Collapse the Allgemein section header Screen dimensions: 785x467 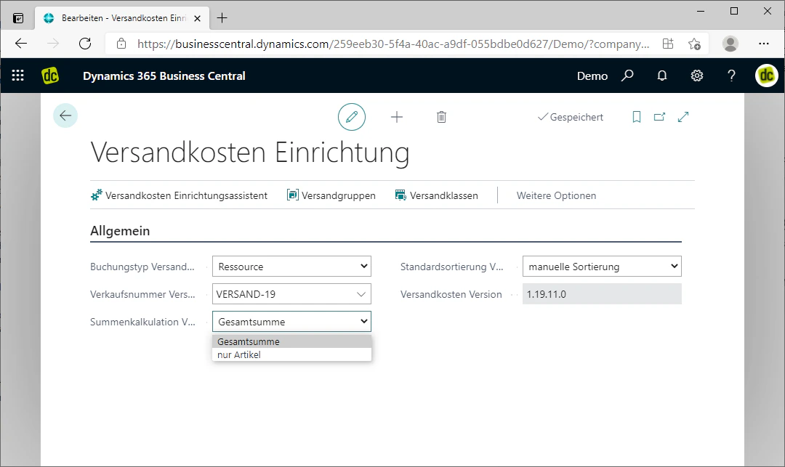point(120,230)
